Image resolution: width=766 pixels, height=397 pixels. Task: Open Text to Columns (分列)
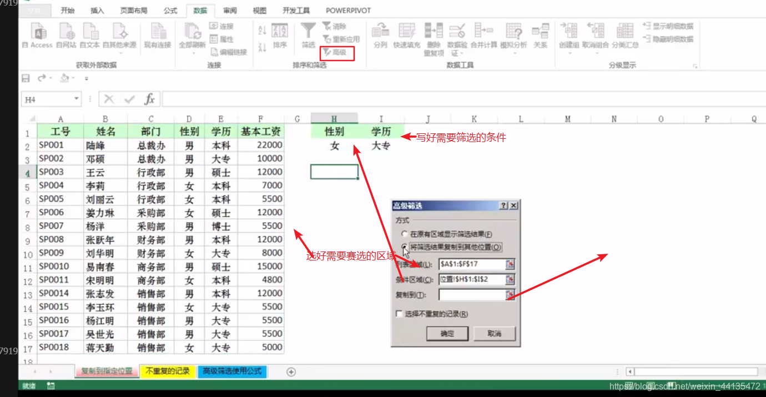(380, 36)
